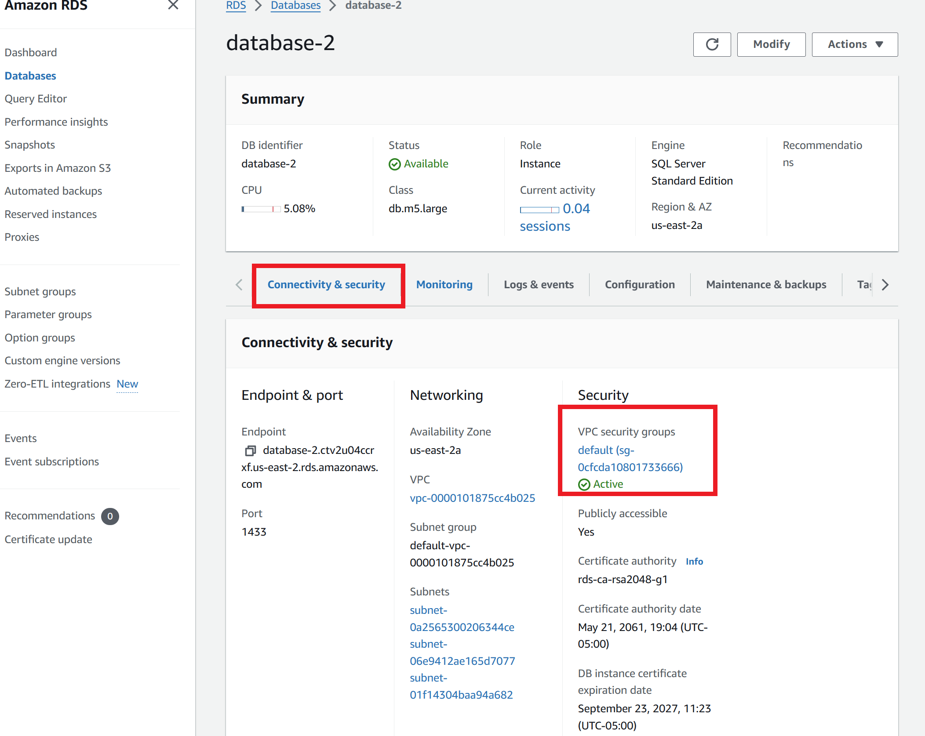The width and height of the screenshot is (925, 736).
Task: Open the Logs & events tab
Action: click(x=537, y=284)
